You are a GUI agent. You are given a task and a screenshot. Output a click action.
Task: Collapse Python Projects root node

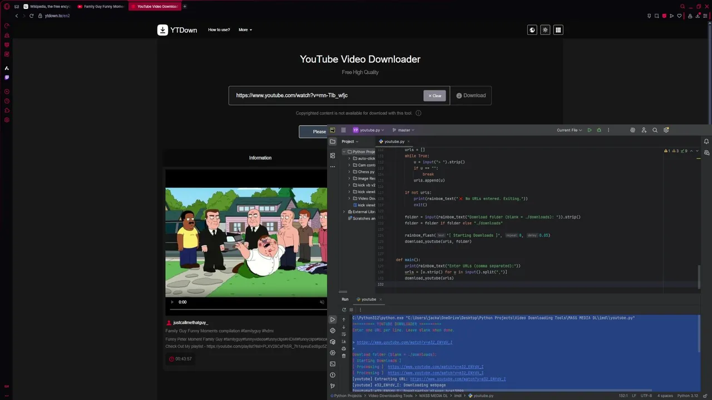tap(344, 152)
